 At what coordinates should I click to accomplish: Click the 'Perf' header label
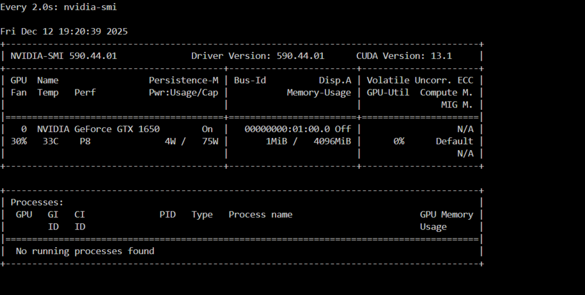[x=85, y=93]
